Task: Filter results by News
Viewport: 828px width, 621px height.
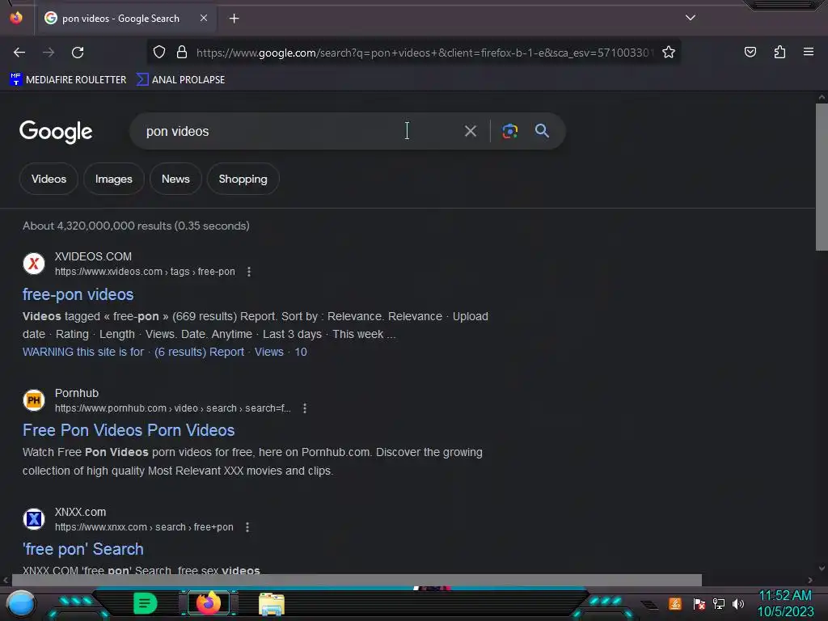Action: pos(175,179)
